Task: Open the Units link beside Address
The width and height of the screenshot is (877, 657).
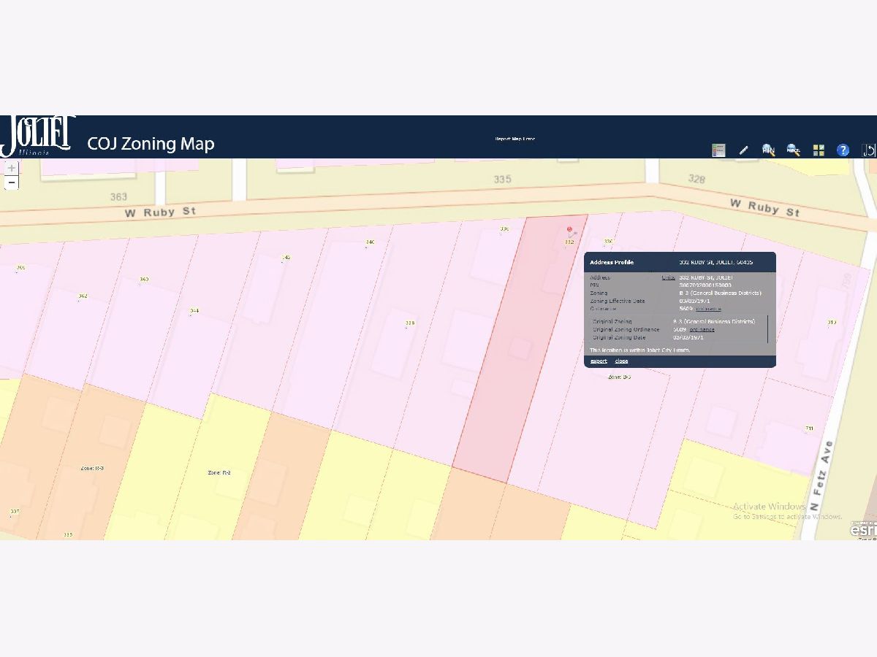Action: 668,277
